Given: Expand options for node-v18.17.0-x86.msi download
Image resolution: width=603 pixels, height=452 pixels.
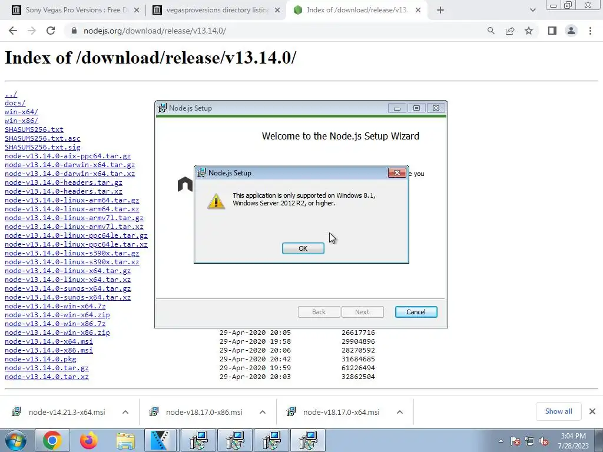Looking at the screenshot, I should tap(263, 412).
